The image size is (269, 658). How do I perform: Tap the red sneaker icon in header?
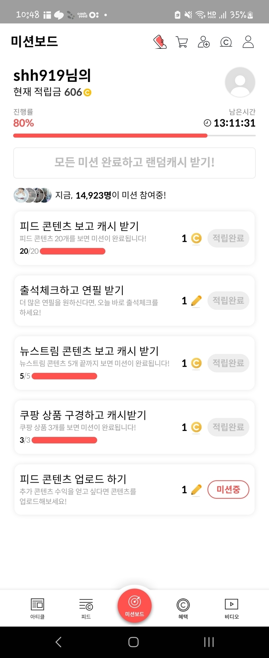click(160, 42)
